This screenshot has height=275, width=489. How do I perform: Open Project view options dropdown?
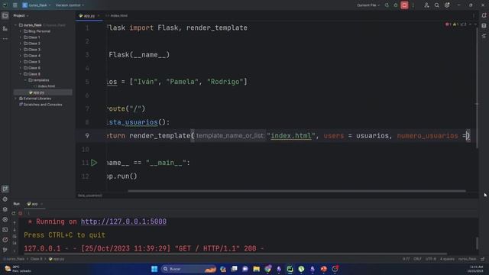click(x=21, y=15)
